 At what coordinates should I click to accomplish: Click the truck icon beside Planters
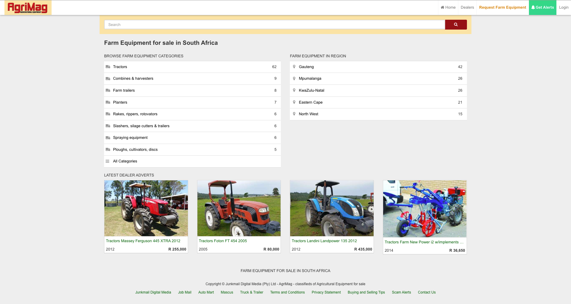click(x=108, y=102)
